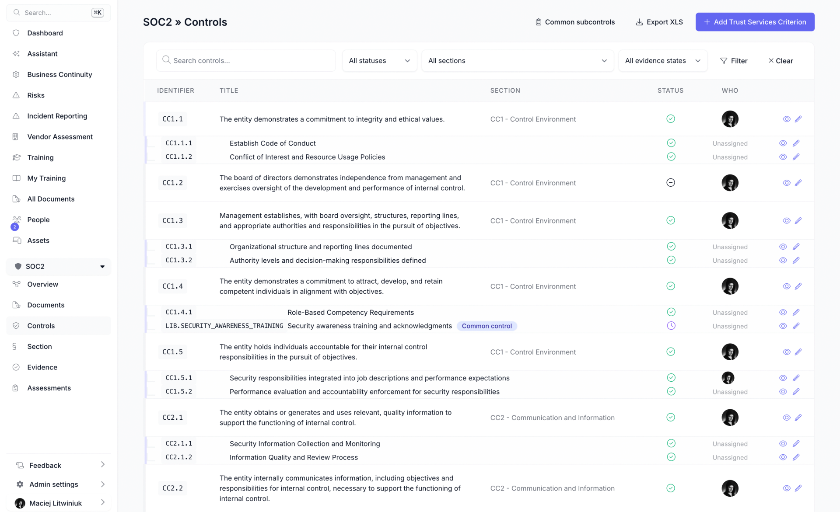Click the edit pencil for CC1.1.1
Image resolution: width=840 pixels, height=512 pixels.
[x=796, y=143]
